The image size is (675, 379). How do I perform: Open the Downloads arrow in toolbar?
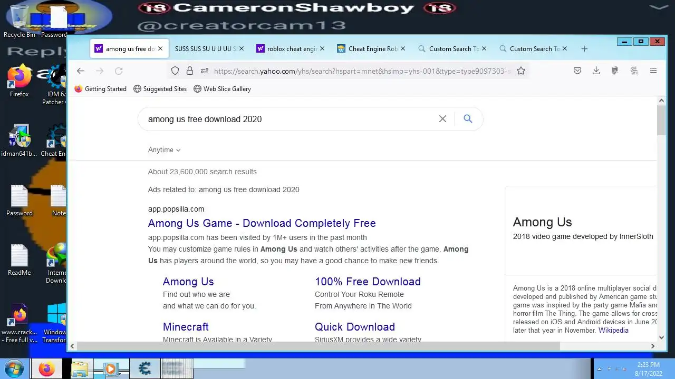[596, 71]
